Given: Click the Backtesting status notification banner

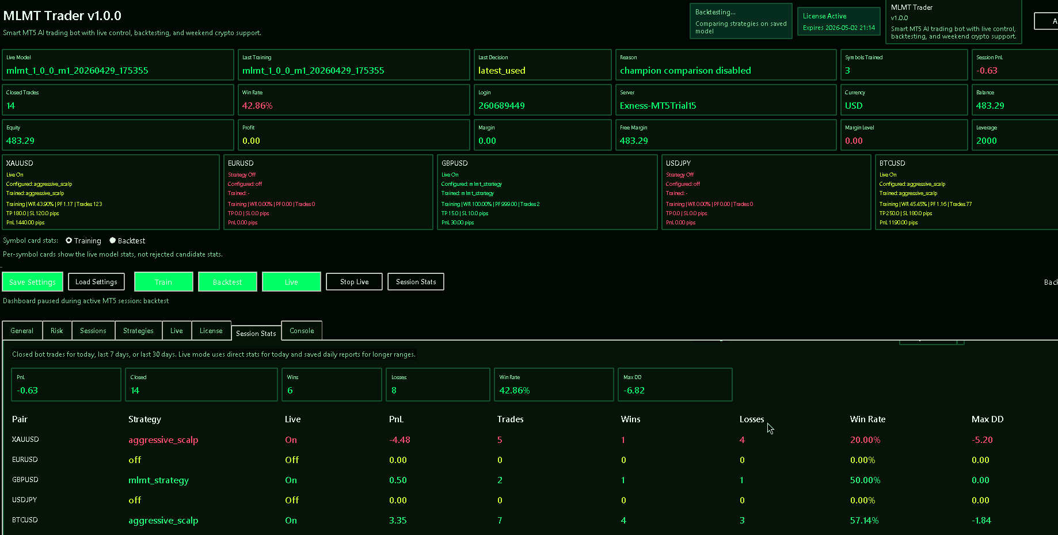Looking at the screenshot, I should (x=740, y=21).
